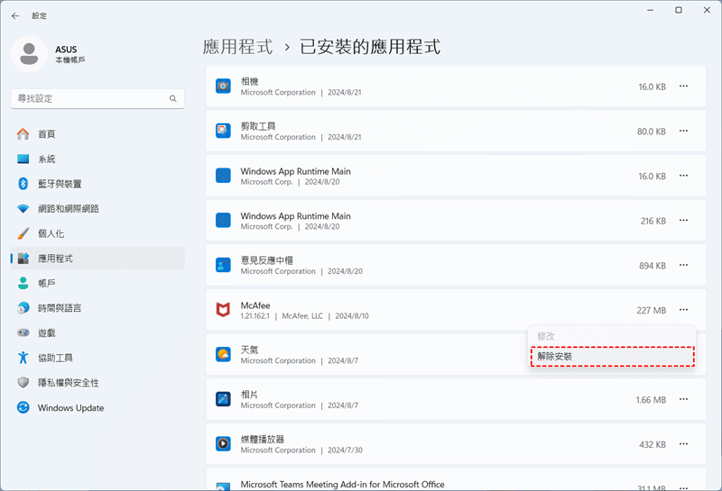Open three-dot menu for 意見反應中樞
This screenshot has height=491, width=722.
(x=683, y=266)
